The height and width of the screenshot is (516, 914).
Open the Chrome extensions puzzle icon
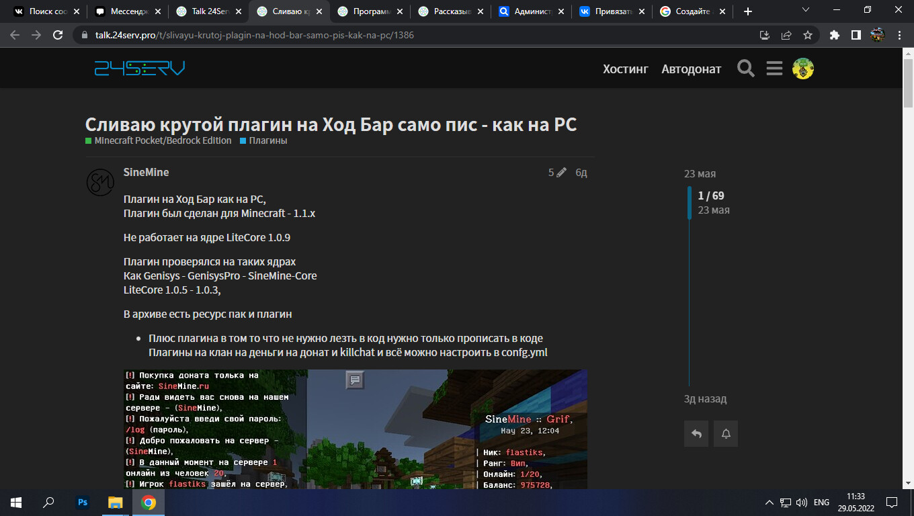pyautogui.click(x=835, y=35)
